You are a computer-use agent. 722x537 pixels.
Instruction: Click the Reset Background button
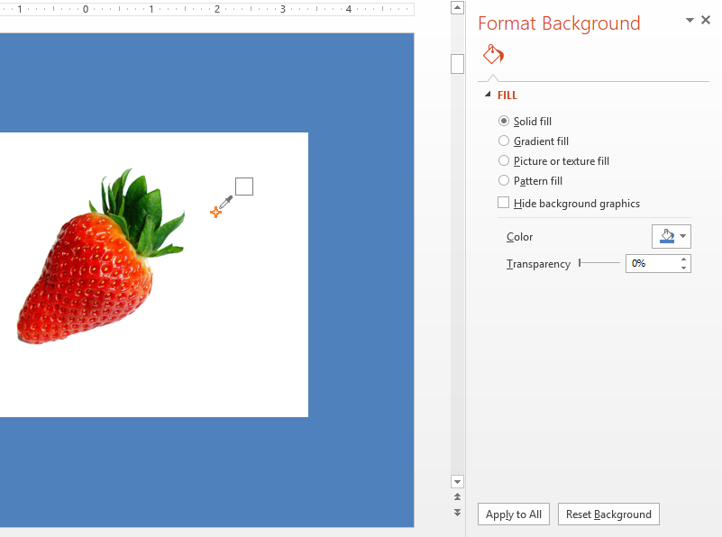click(x=608, y=514)
